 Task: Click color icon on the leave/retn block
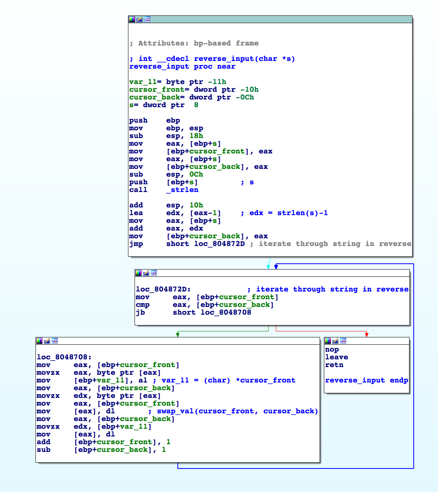pos(328,341)
